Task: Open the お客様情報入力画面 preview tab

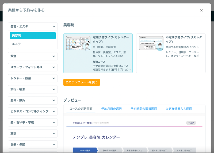Action: [x=179, y=109]
